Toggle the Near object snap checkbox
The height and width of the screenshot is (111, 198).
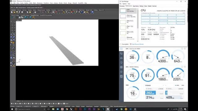16,104
